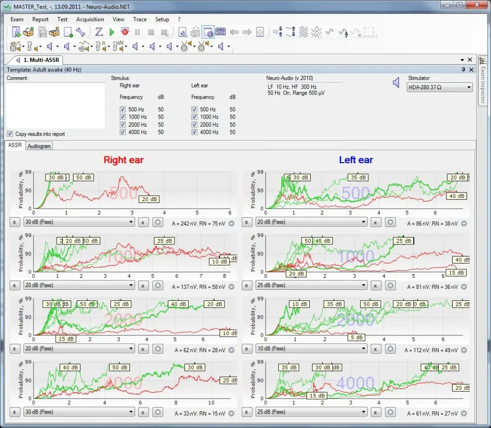491x428 pixels.
Task: Click the red record acquisition icon
Action: tap(125, 31)
